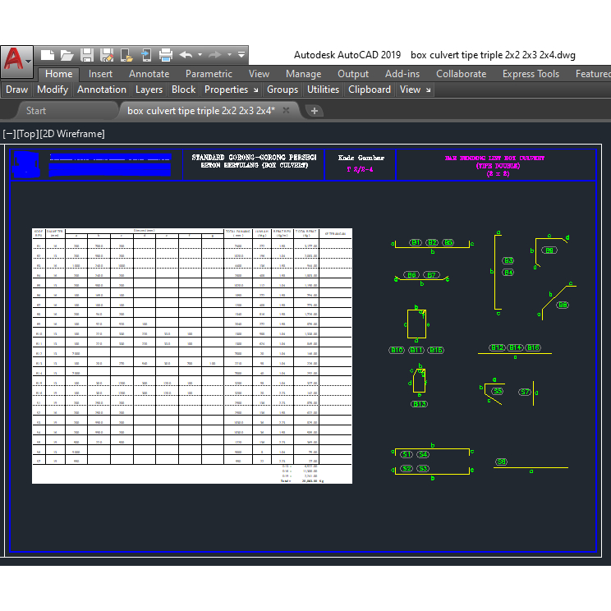Click the 'STANDARD GORONG-GORONG PERSEGI' title text
This screenshot has width=611, height=611.
click(x=254, y=158)
